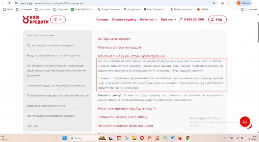The width and height of the screenshot is (259, 142).
Task: Show more bookmarks with the double chevron
Action: [x=234, y=9]
